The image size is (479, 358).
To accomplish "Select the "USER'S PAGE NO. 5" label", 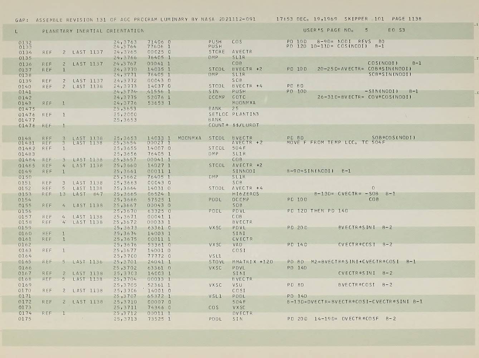I will [x=336, y=30].
